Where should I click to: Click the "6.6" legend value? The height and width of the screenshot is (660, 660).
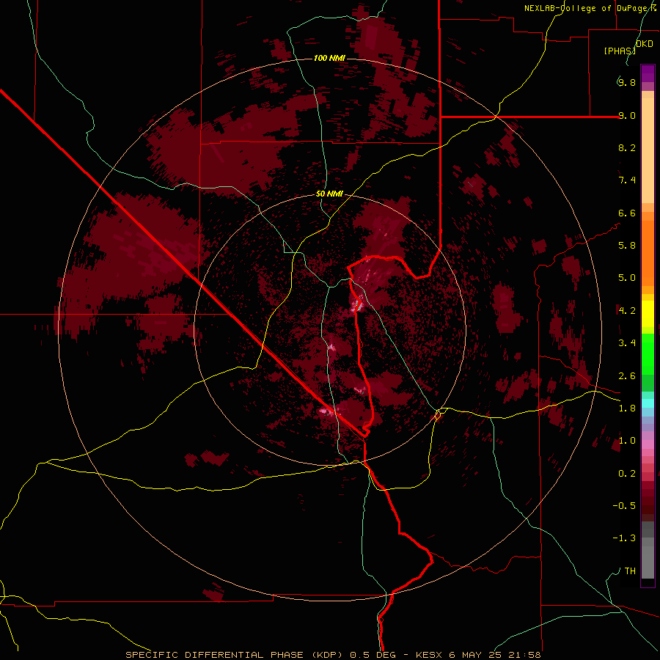pos(627,213)
